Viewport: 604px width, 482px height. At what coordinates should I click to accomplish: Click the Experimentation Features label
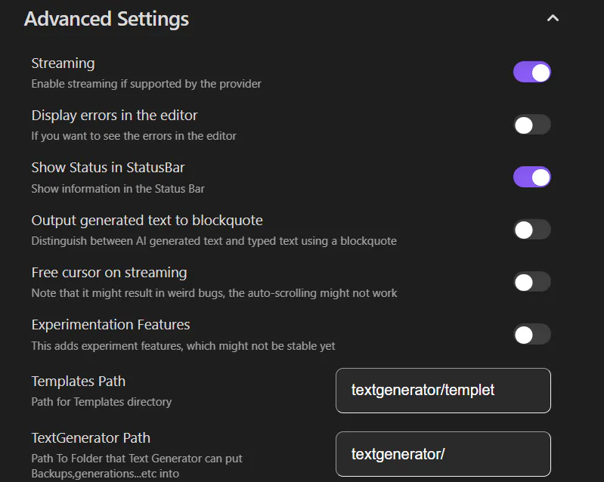pos(110,325)
